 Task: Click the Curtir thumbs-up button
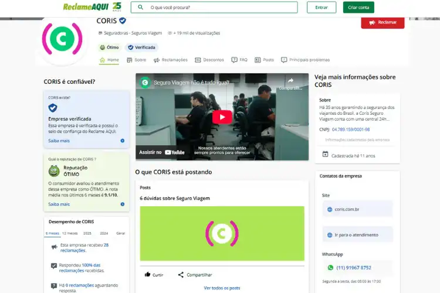point(154,275)
